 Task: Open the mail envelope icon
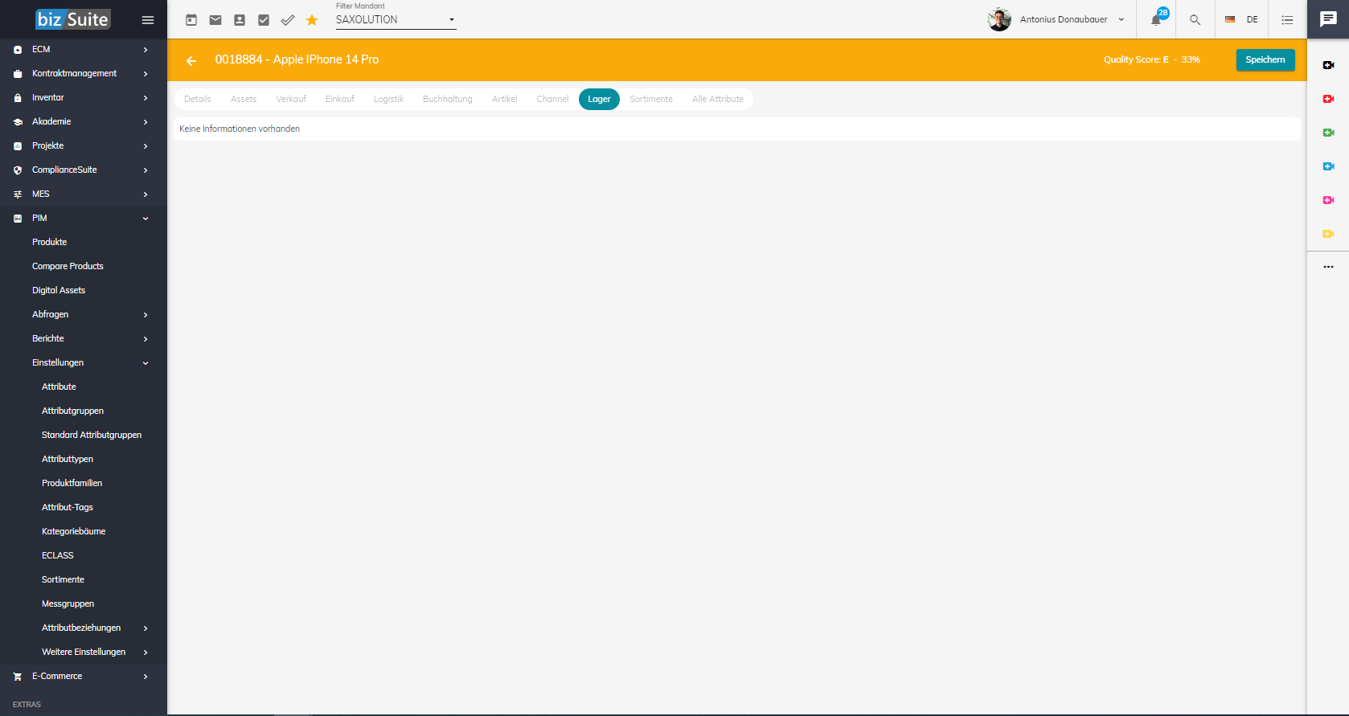point(215,20)
